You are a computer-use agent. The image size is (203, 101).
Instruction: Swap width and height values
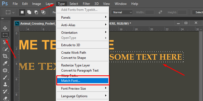click(160, 12)
